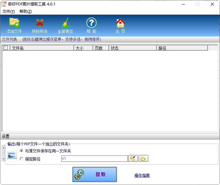Open the Operation Guide (操作指南) link
Viewport: 220px width, 185px height.
point(142,175)
